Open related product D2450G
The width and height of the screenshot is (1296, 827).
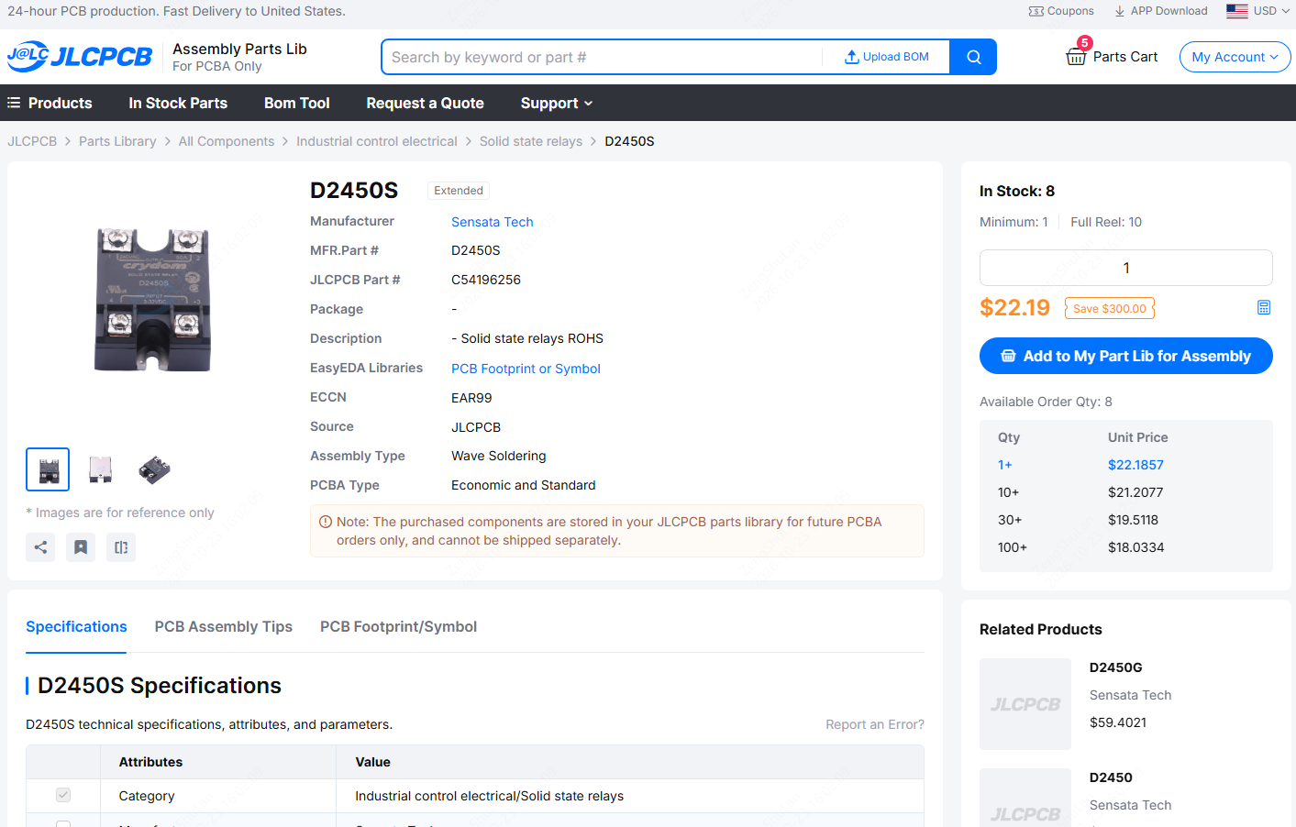(x=1116, y=667)
